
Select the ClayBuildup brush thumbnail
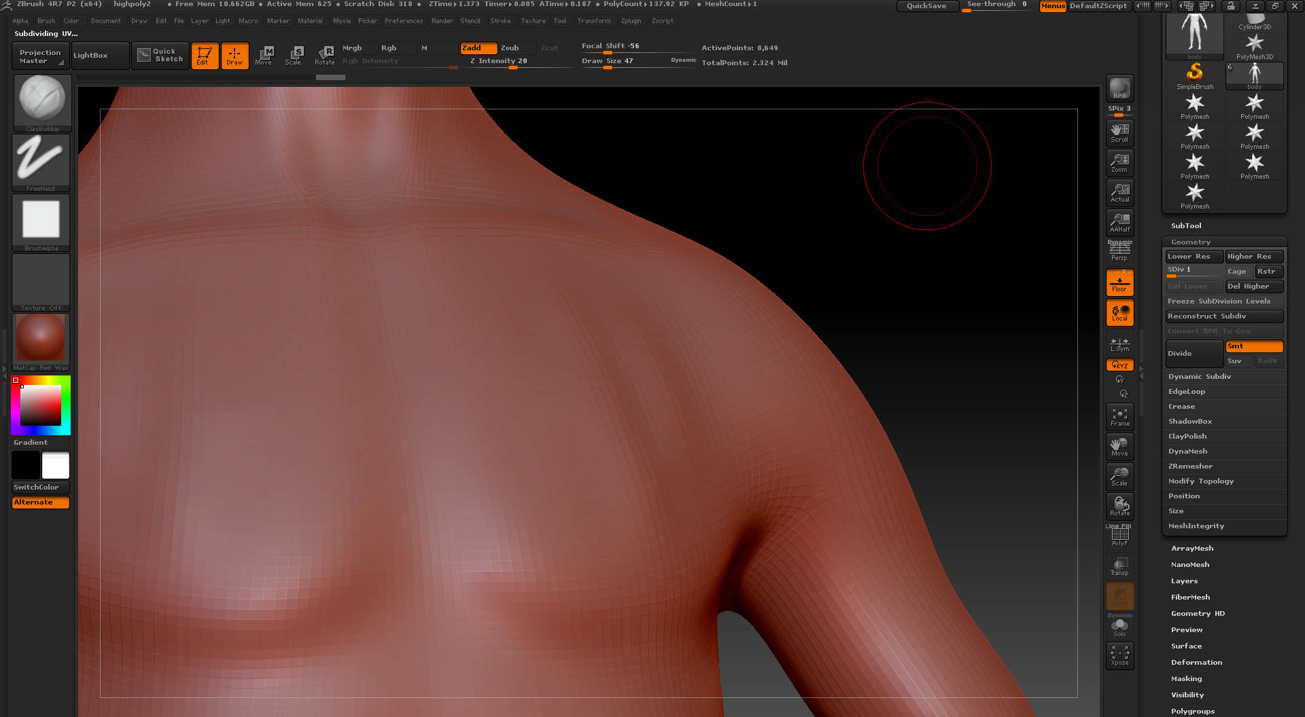(x=41, y=103)
